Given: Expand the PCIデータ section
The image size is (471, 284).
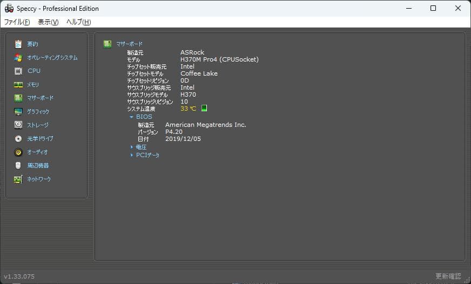Looking at the screenshot, I should coord(132,155).
